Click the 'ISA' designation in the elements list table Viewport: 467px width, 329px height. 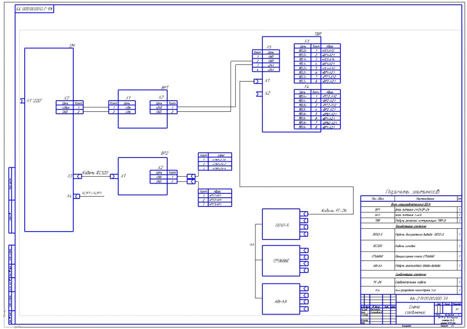[x=377, y=290]
